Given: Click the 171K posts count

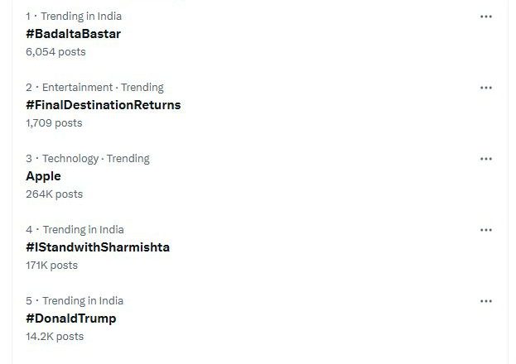Looking at the screenshot, I should (x=51, y=265).
